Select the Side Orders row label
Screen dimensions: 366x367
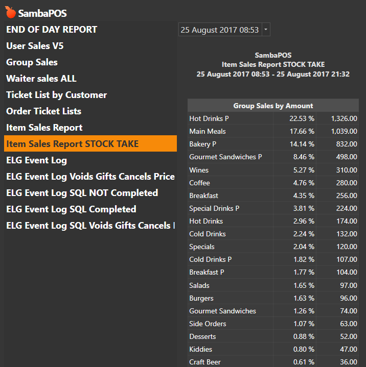208,324
